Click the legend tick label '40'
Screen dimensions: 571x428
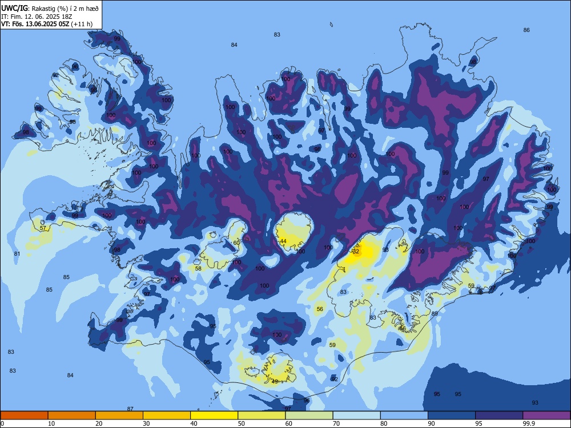pyautogui.click(x=194, y=423)
